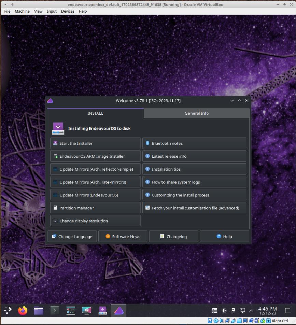The height and width of the screenshot is (325, 296).
Task: Open the firewall tray icon
Action: [x=215, y=310]
